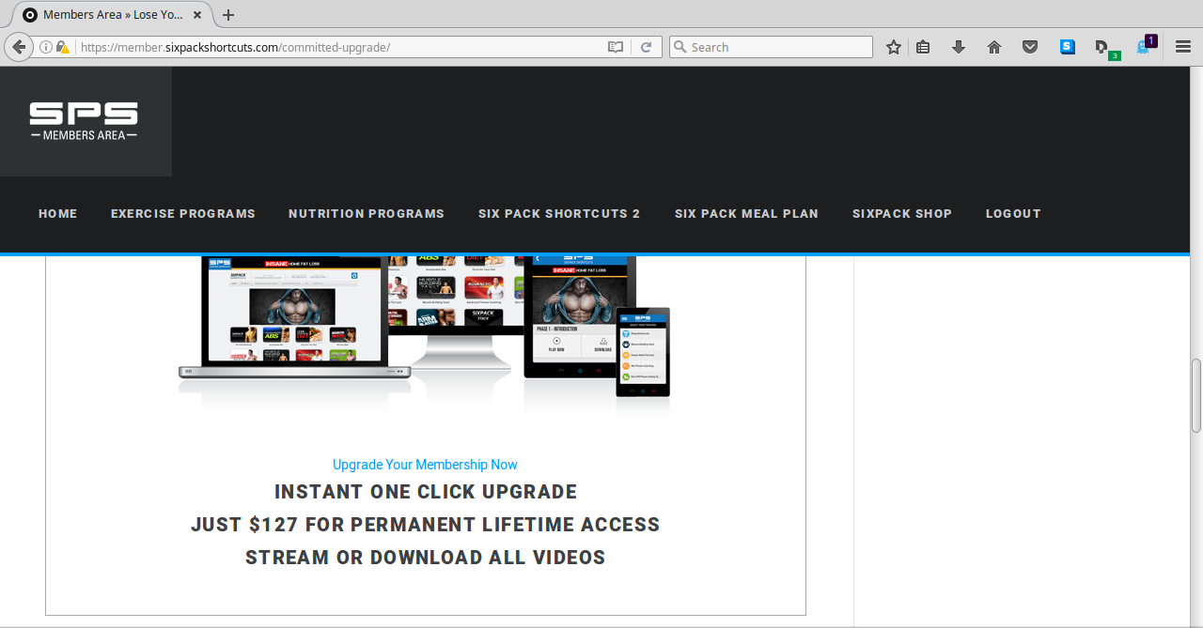Go to the Firefox home page

point(994,47)
